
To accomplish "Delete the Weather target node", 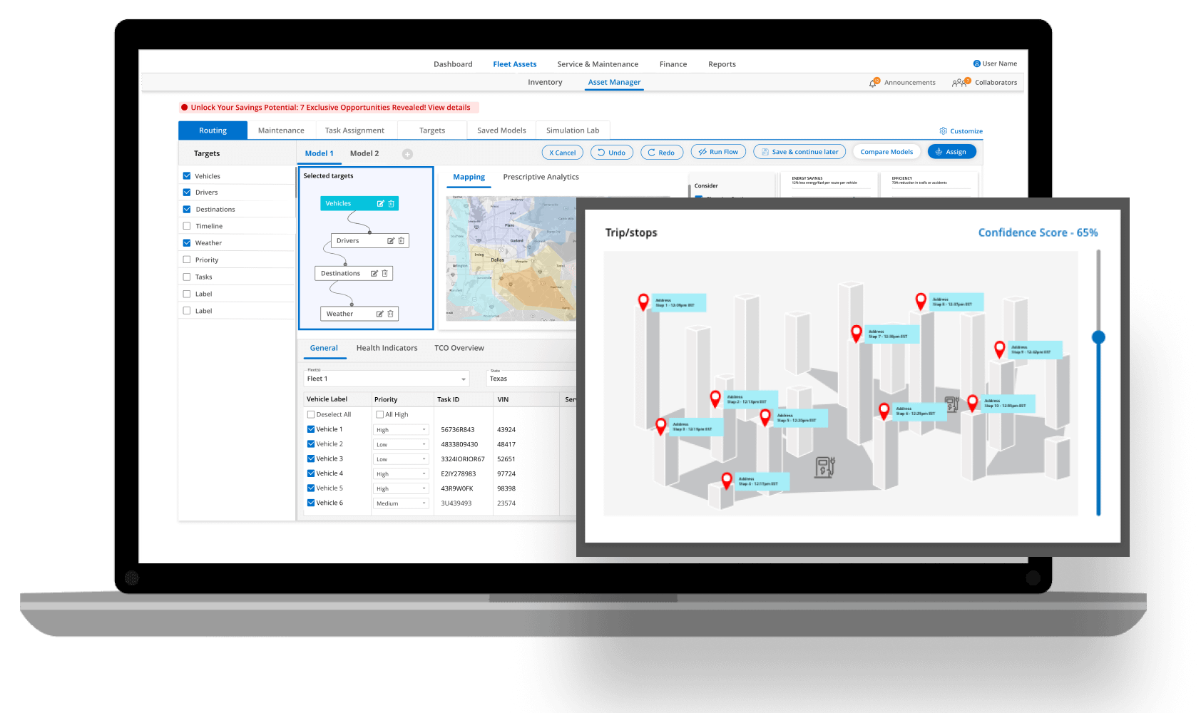I will (x=391, y=314).
